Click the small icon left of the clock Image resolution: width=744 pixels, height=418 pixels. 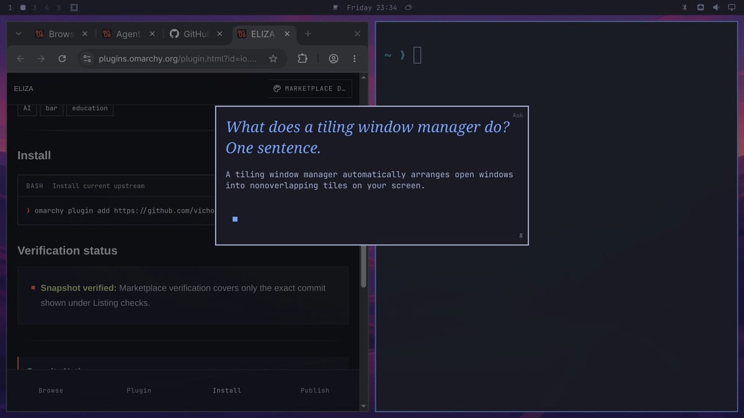[335, 7]
